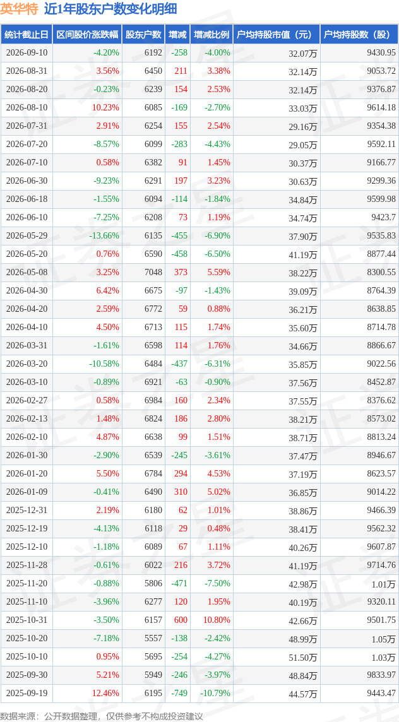Select the 2025-09-19 date row
This screenshot has height=722, width=399.
pyautogui.click(x=199, y=692)
